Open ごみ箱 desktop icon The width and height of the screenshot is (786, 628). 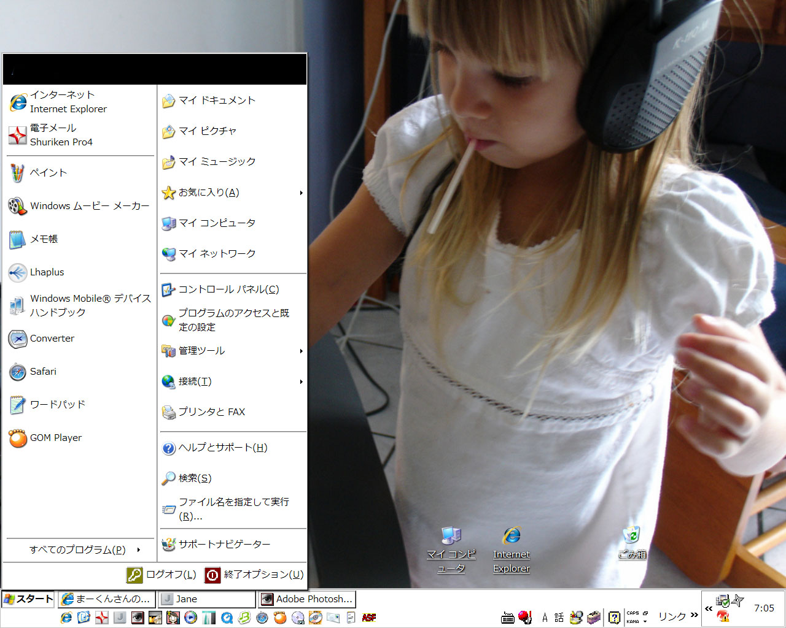[x=632, y=543]
